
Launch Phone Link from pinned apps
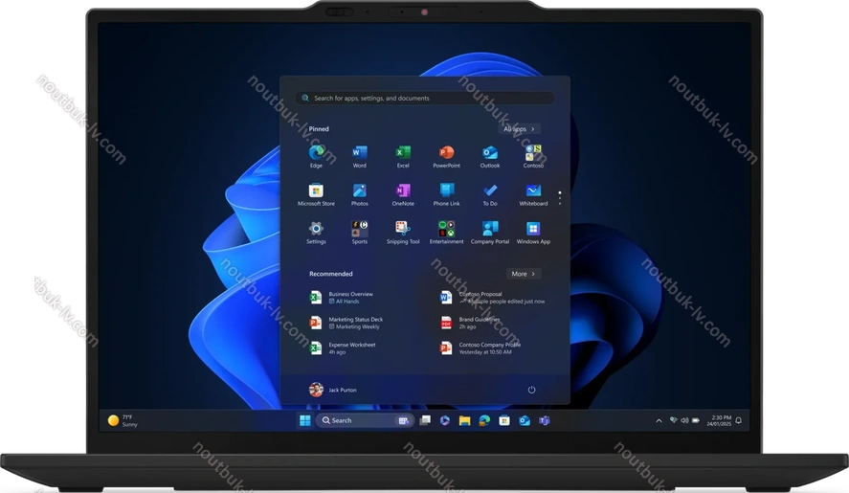point(446,191)
